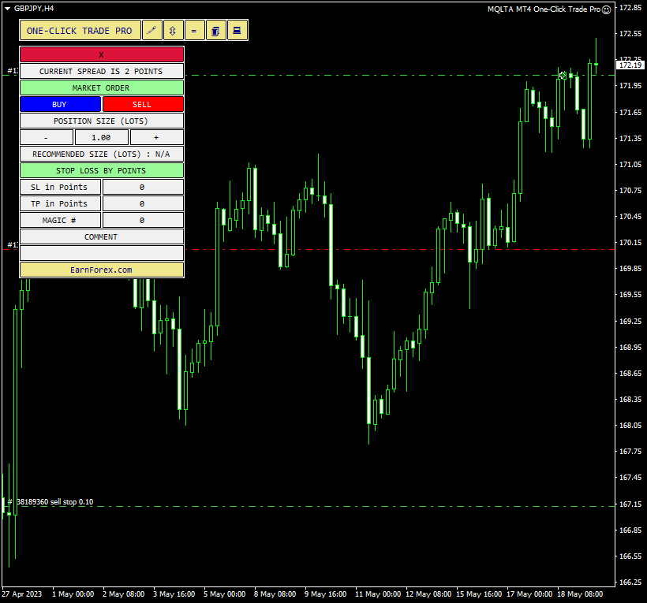Click the position size value 1.00 field
This screenshot has width=647, height=603.
click(x=101, y=137)
